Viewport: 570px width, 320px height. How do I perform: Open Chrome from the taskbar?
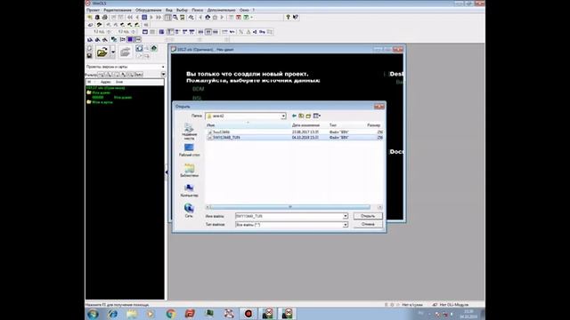pos(170,314)
